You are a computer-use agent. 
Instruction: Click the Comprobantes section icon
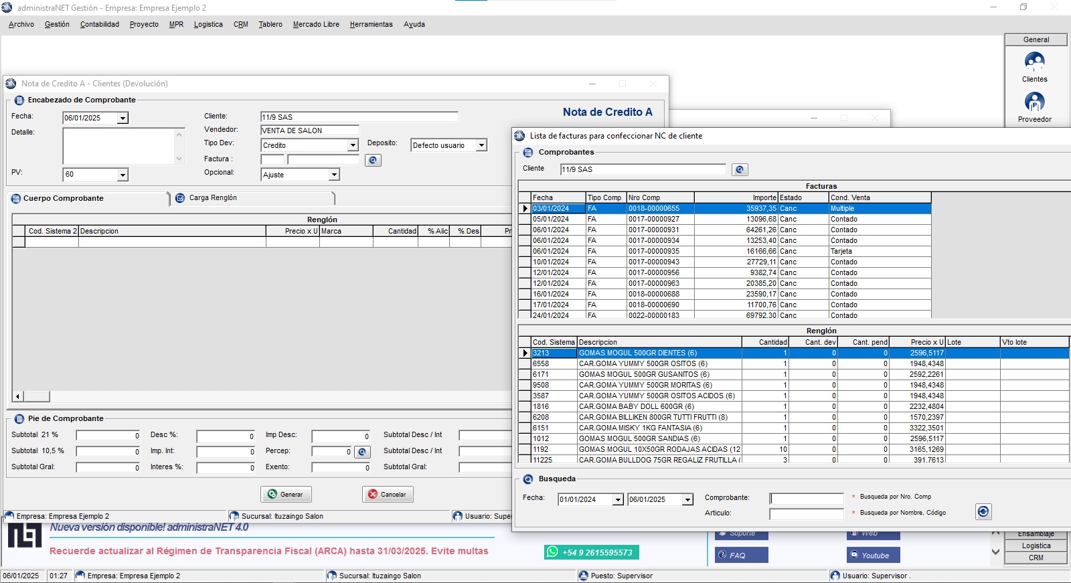[528, 153]
